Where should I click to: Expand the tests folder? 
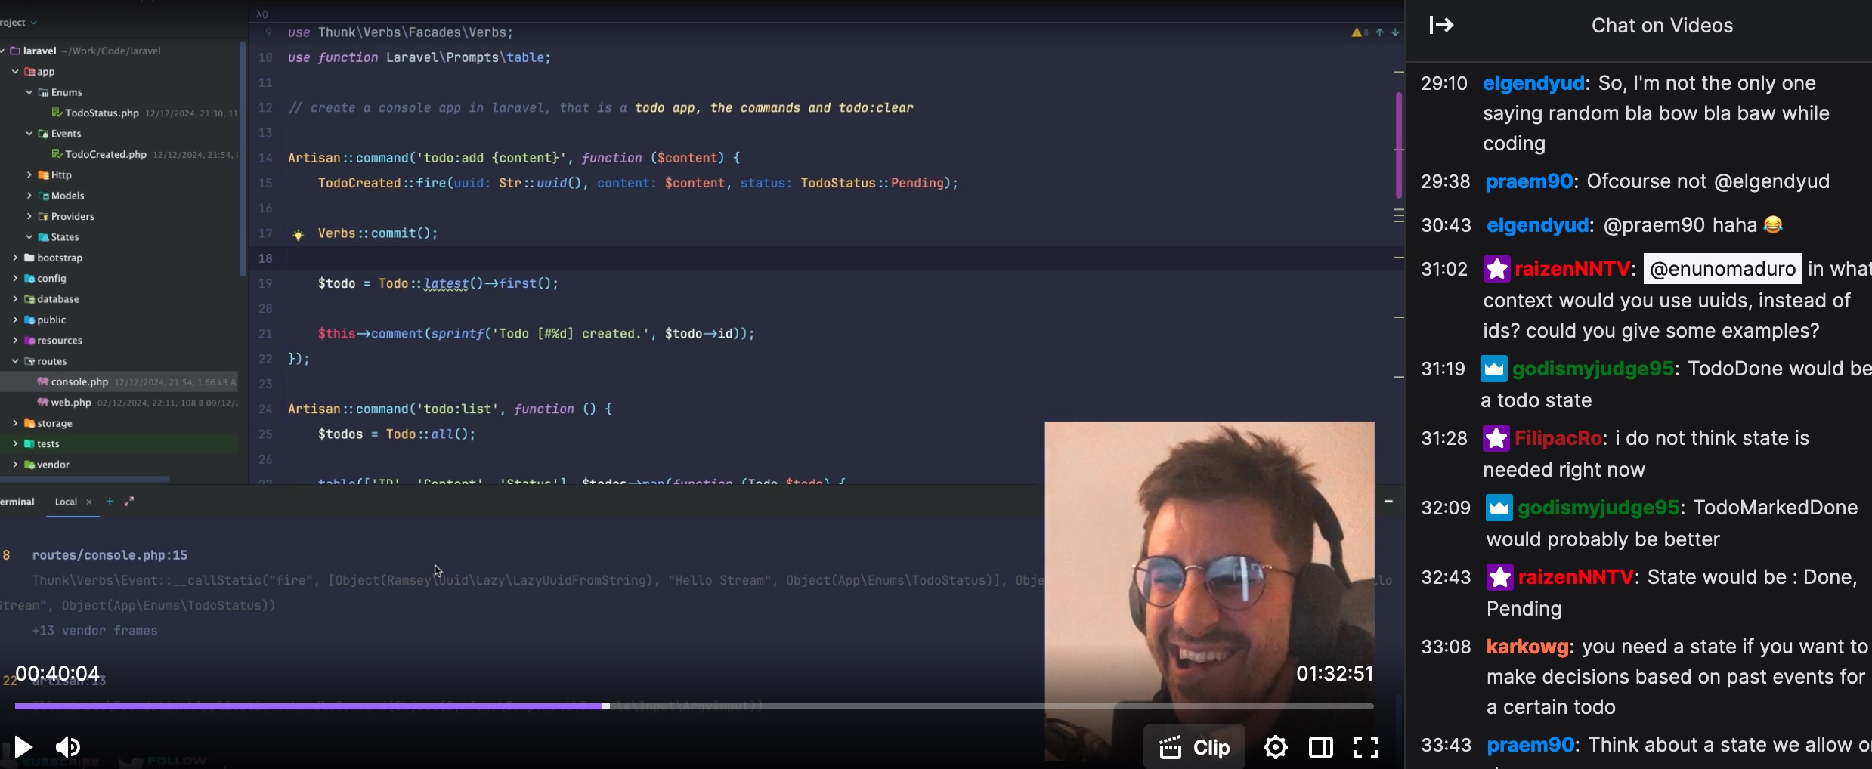(x=15, y=443)
